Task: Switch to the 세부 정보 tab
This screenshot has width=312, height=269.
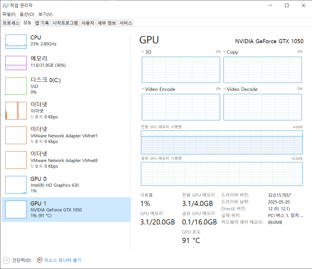Action: (x=107, y=23)
